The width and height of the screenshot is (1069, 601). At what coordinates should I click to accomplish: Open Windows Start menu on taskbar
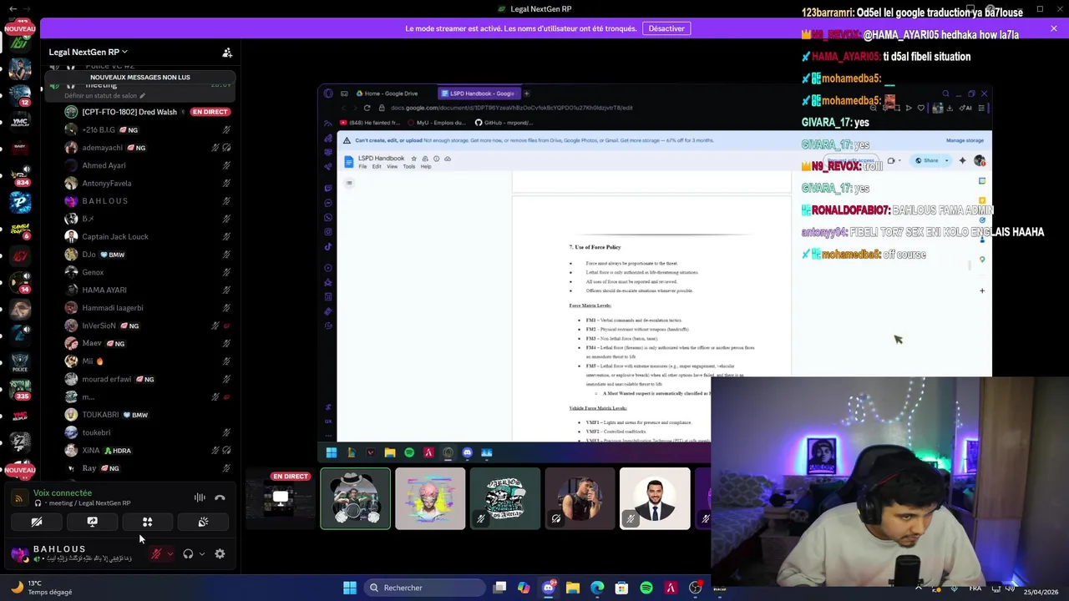click(x=350, y=588)
